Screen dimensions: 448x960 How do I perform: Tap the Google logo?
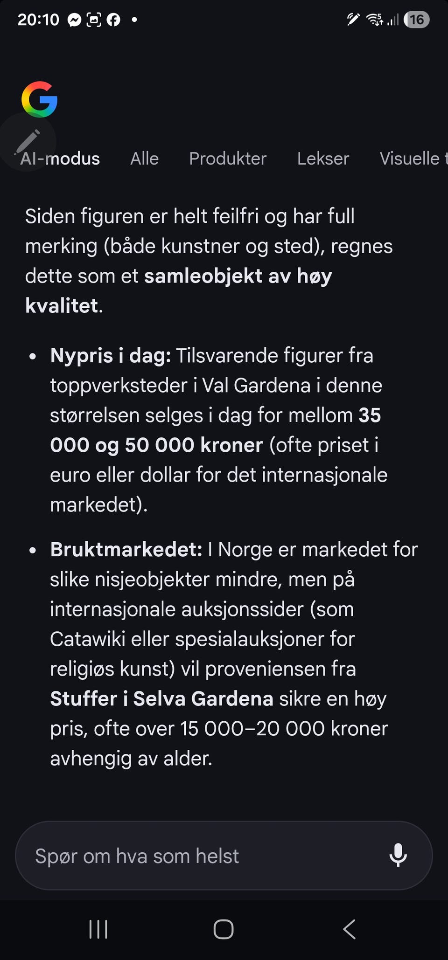point(39,99)
